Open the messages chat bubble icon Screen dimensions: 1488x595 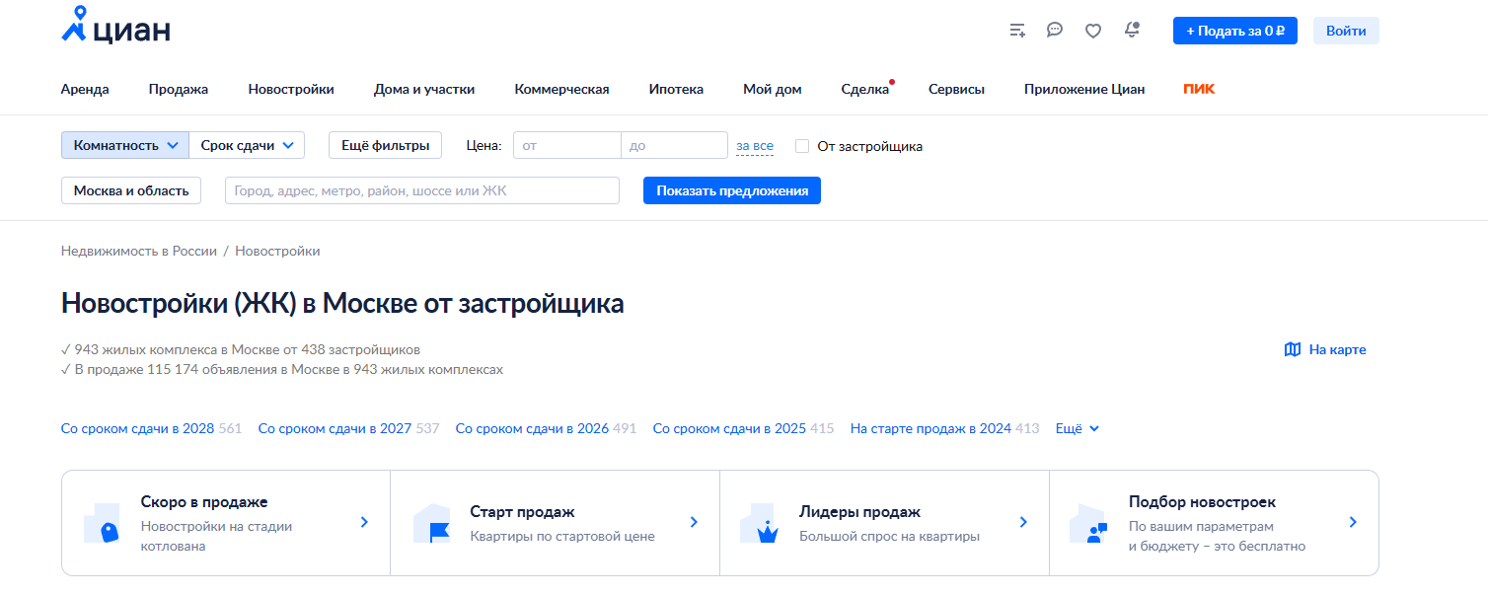point(1055,30)
